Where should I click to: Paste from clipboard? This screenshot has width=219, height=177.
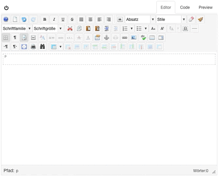tap(88, 29)
